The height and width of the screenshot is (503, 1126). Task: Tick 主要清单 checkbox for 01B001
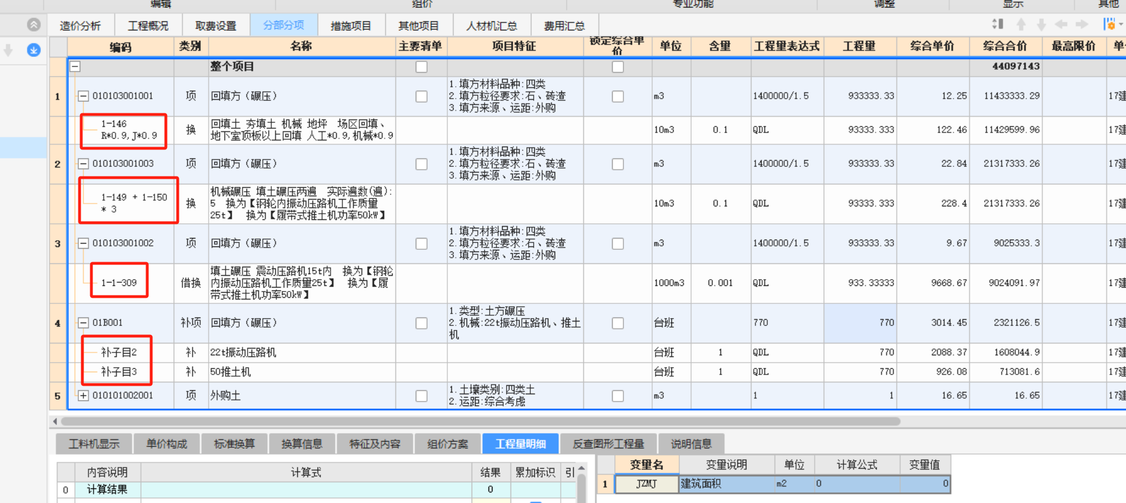[x=421, y=323]
